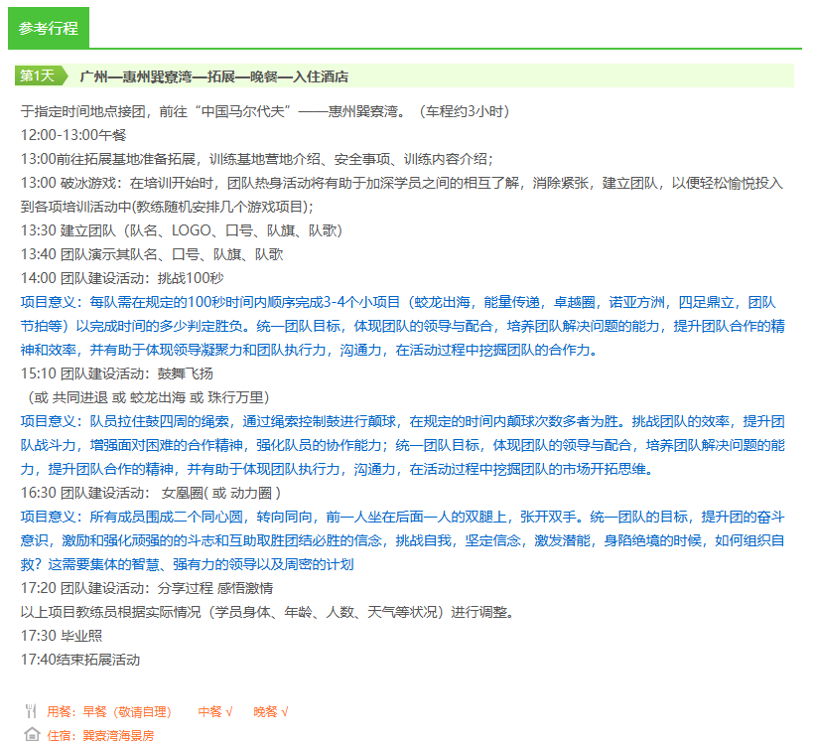The height and width of the screenshot is (748, 815).
Task: Click the blue 项目意义 text about 100秒
Action: point(403,326)
